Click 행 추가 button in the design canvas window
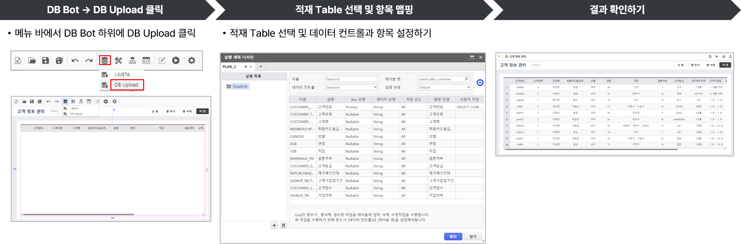The image size is (741, 244). tap(171, 111)
